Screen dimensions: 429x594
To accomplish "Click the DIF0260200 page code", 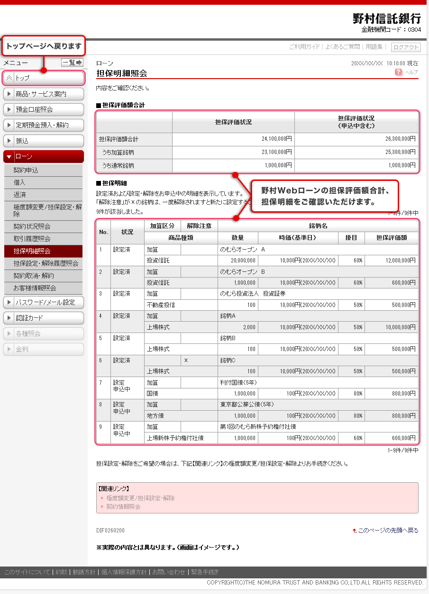I will tap(110, 531).
